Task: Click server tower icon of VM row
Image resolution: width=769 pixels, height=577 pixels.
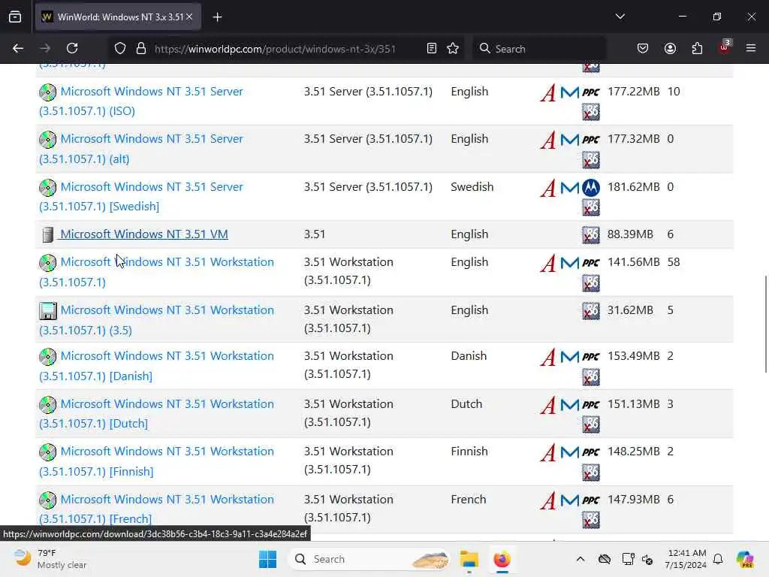Action: click(47, 234)
